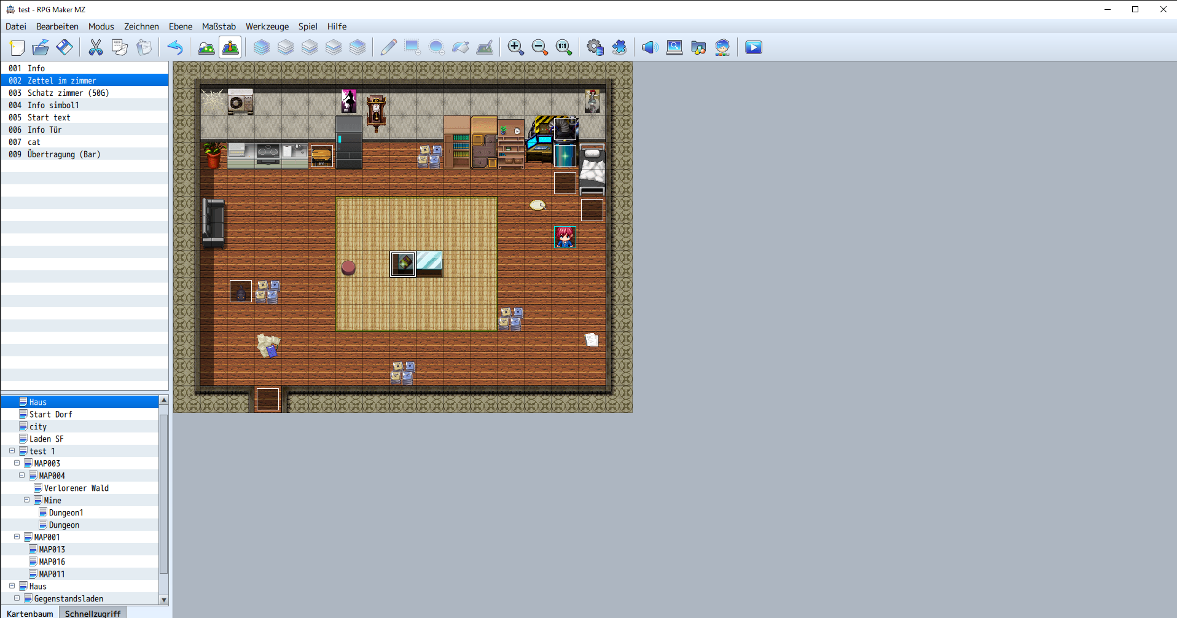Collapse the MAP001 tree node

(x=17, y=537)
